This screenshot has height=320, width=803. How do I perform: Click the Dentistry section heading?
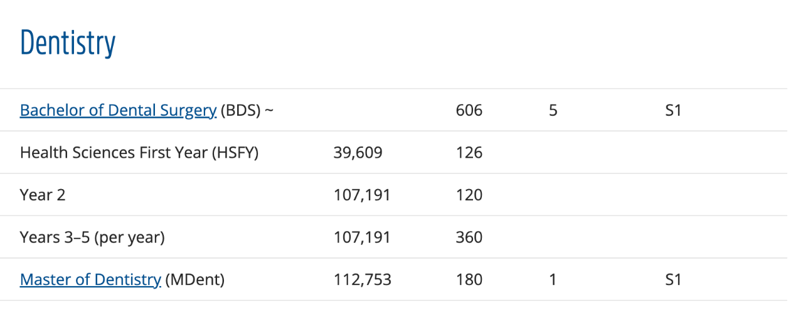tap(68, 43)
